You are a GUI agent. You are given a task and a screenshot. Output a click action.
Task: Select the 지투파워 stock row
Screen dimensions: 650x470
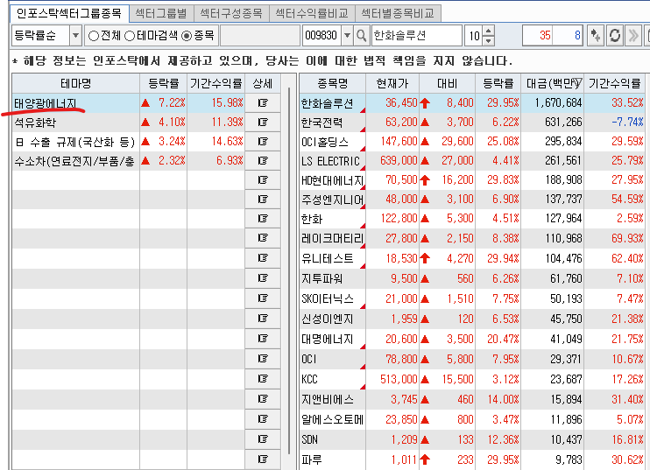tap(472, 278)
